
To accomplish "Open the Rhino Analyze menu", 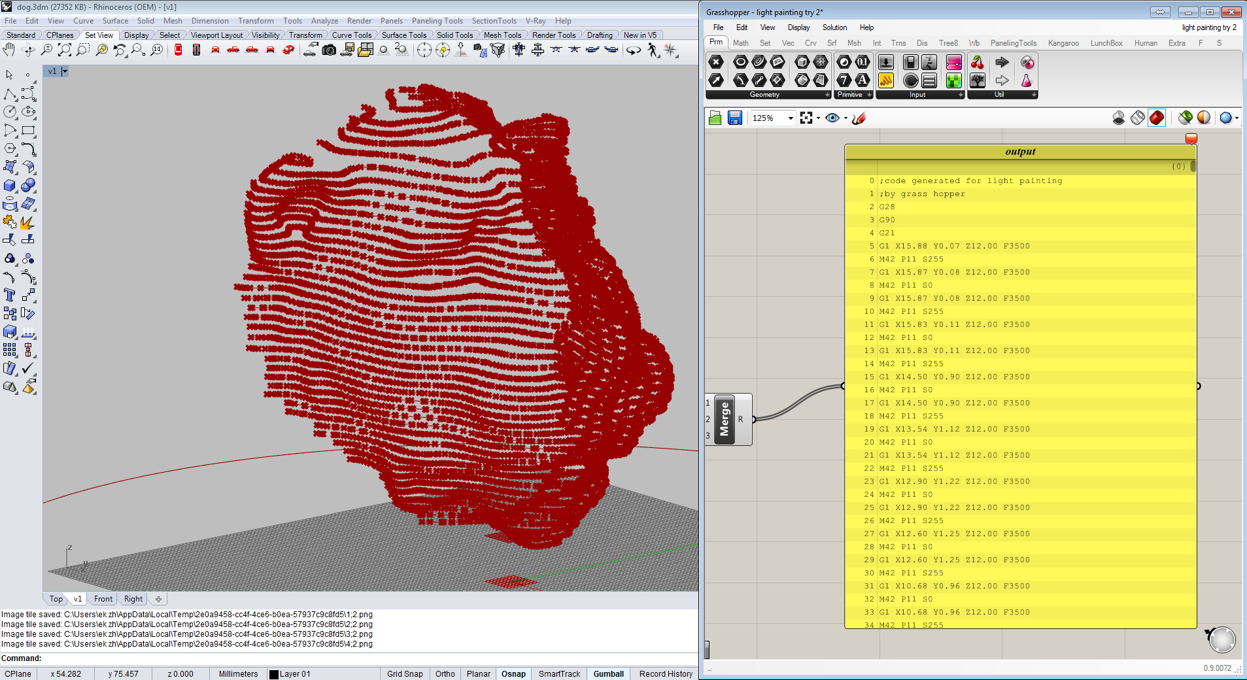I will point(324,21).
